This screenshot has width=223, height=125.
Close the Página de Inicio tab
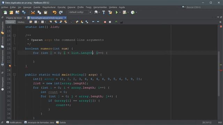(25, 18)
